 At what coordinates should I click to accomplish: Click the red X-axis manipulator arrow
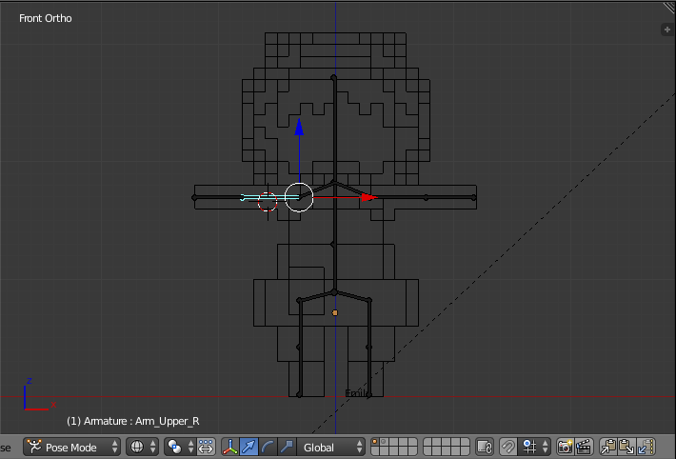[369, 197]
